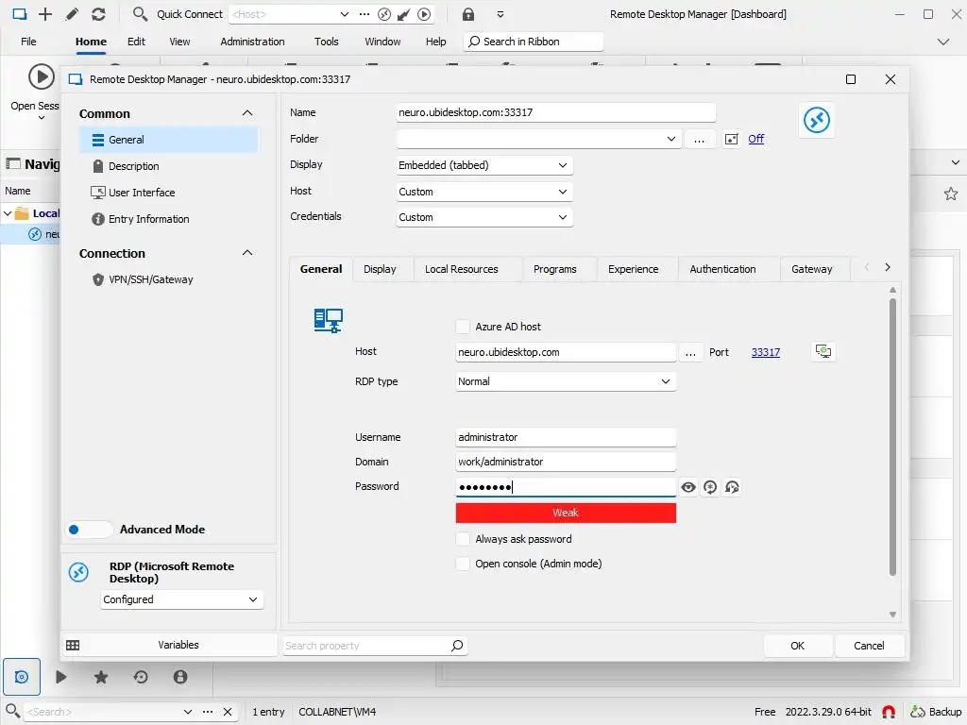The height and width of the screenshot is (725, 967).
Task: Click the RDP entry icon at top right
Action: click(817, 120)
